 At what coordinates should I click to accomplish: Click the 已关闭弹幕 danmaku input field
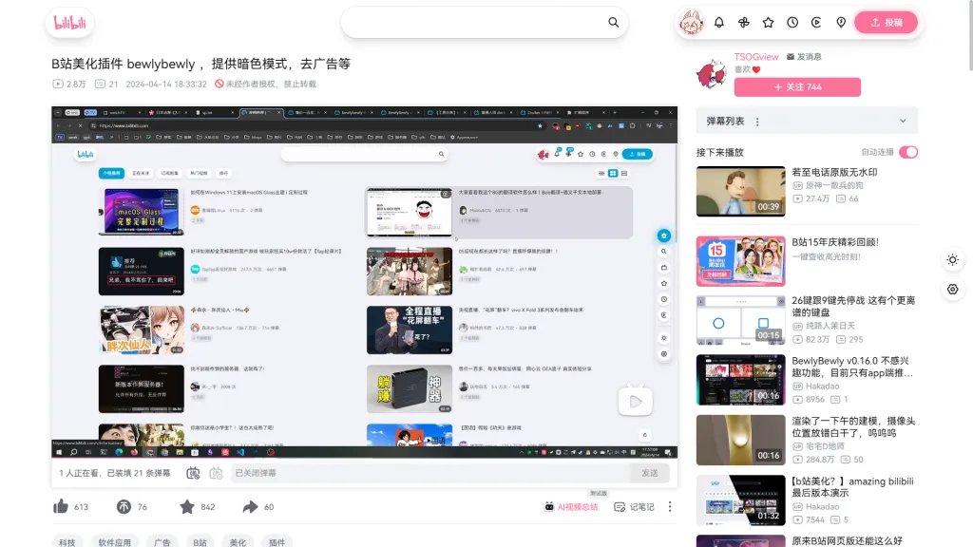431,473
